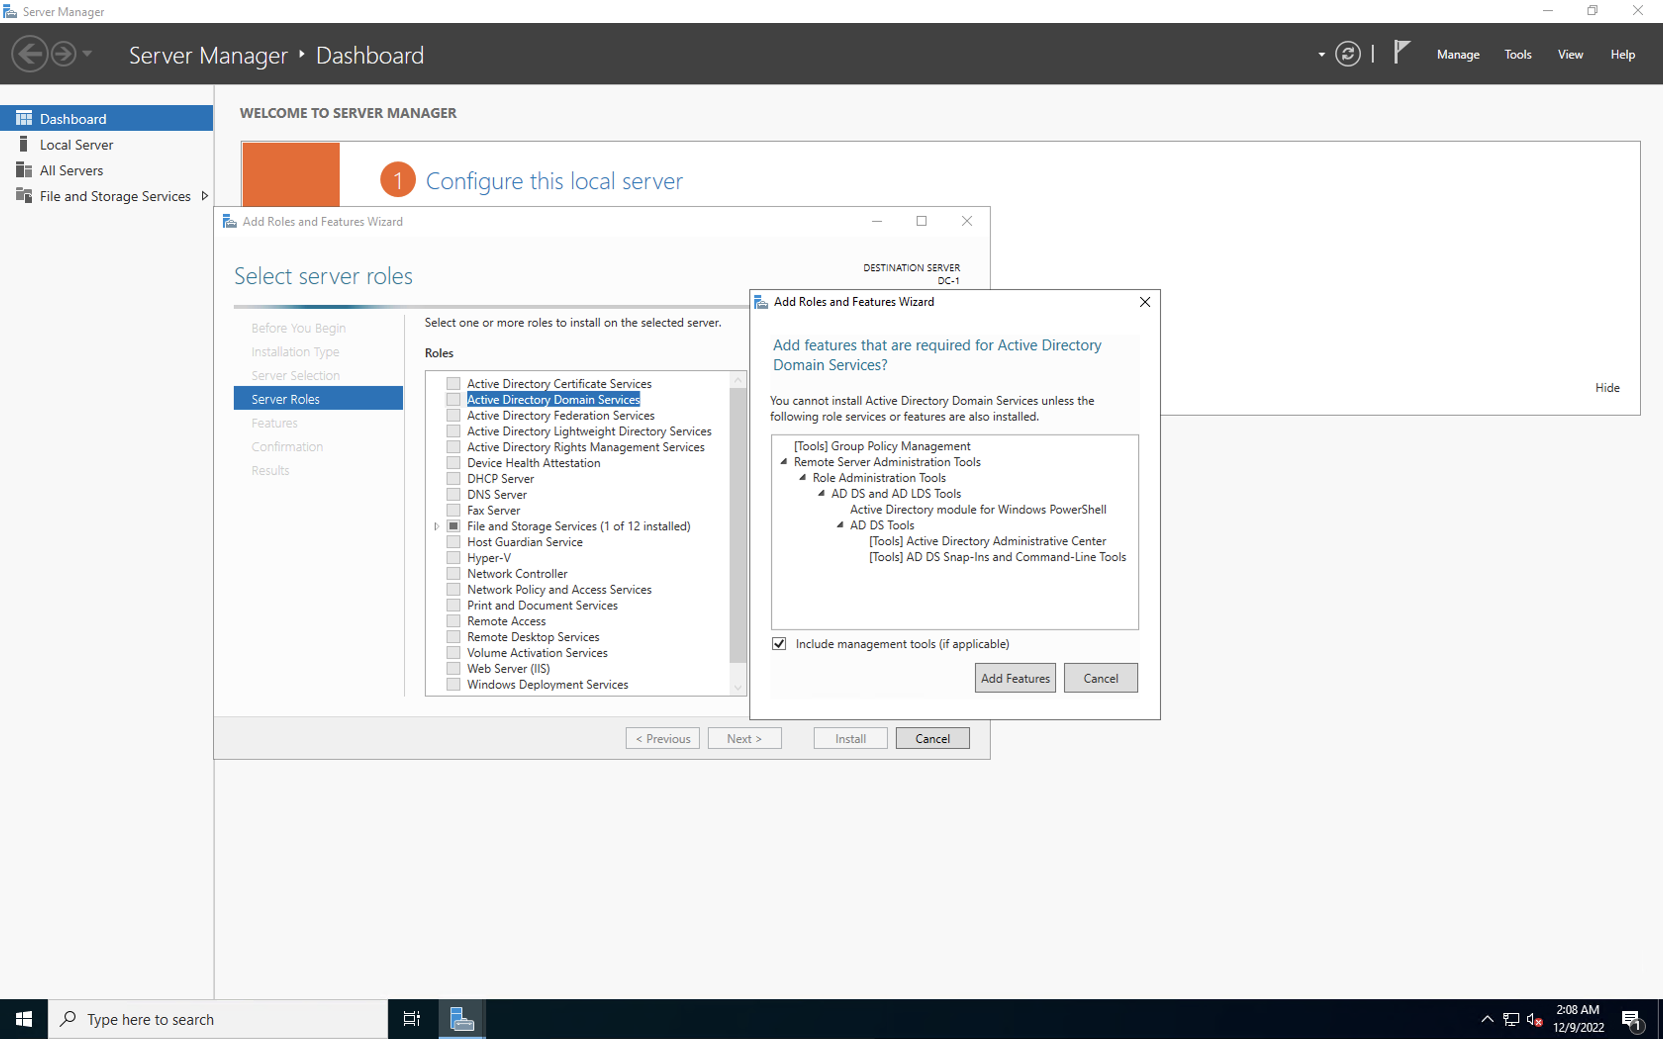Click the roles list scrollbar thumb
1663x1039 pixels.
[x=737, y=525]
